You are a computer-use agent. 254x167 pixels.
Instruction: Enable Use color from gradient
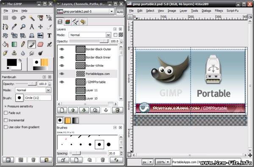(6, 127)
